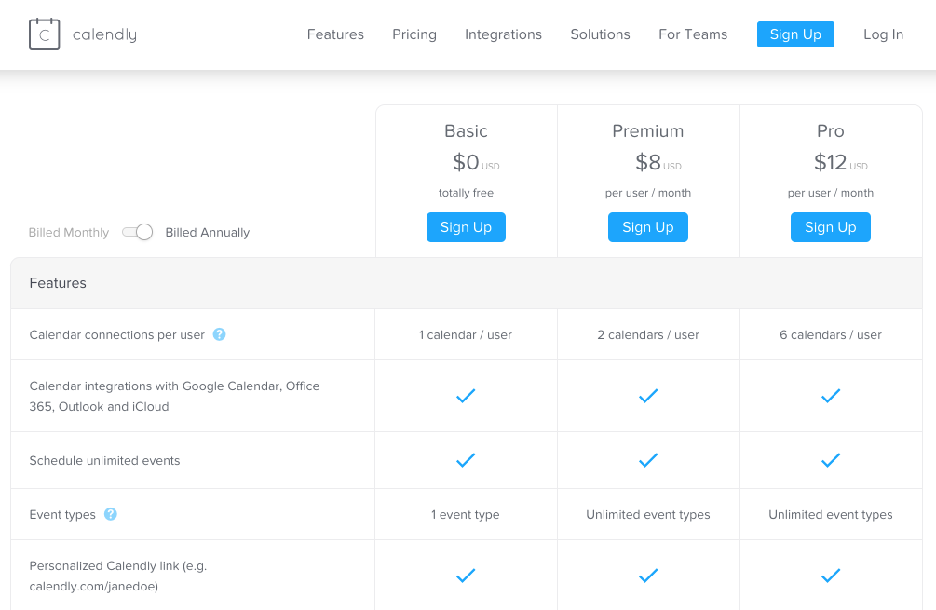Click 'Calendar connections per user' label
Image resolution: width=936 pixels, height=610 pixels.
pos(117,335)
